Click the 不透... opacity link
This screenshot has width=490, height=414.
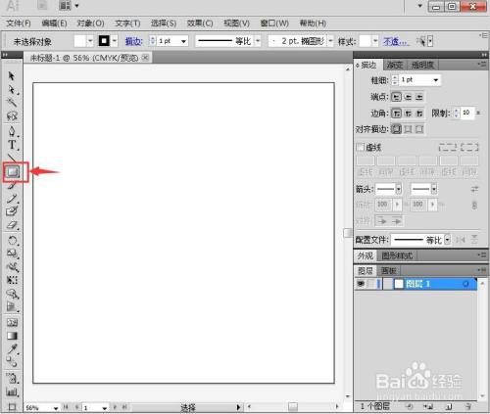[x=395, y=41]
